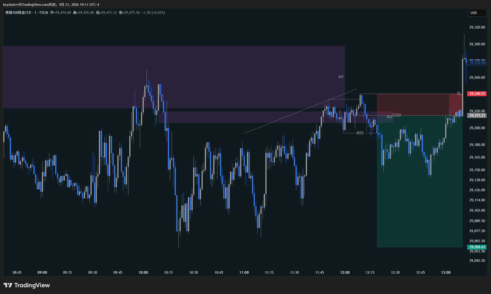Click the 29,260.00 price axis label

(x=477, y=78)
